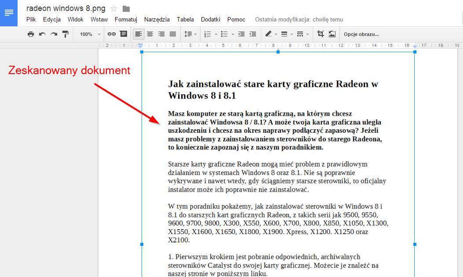This screenshot has width=463, height=277.
Task: Star the document radeon windows 8.png
Action: [x=114, y=9]
